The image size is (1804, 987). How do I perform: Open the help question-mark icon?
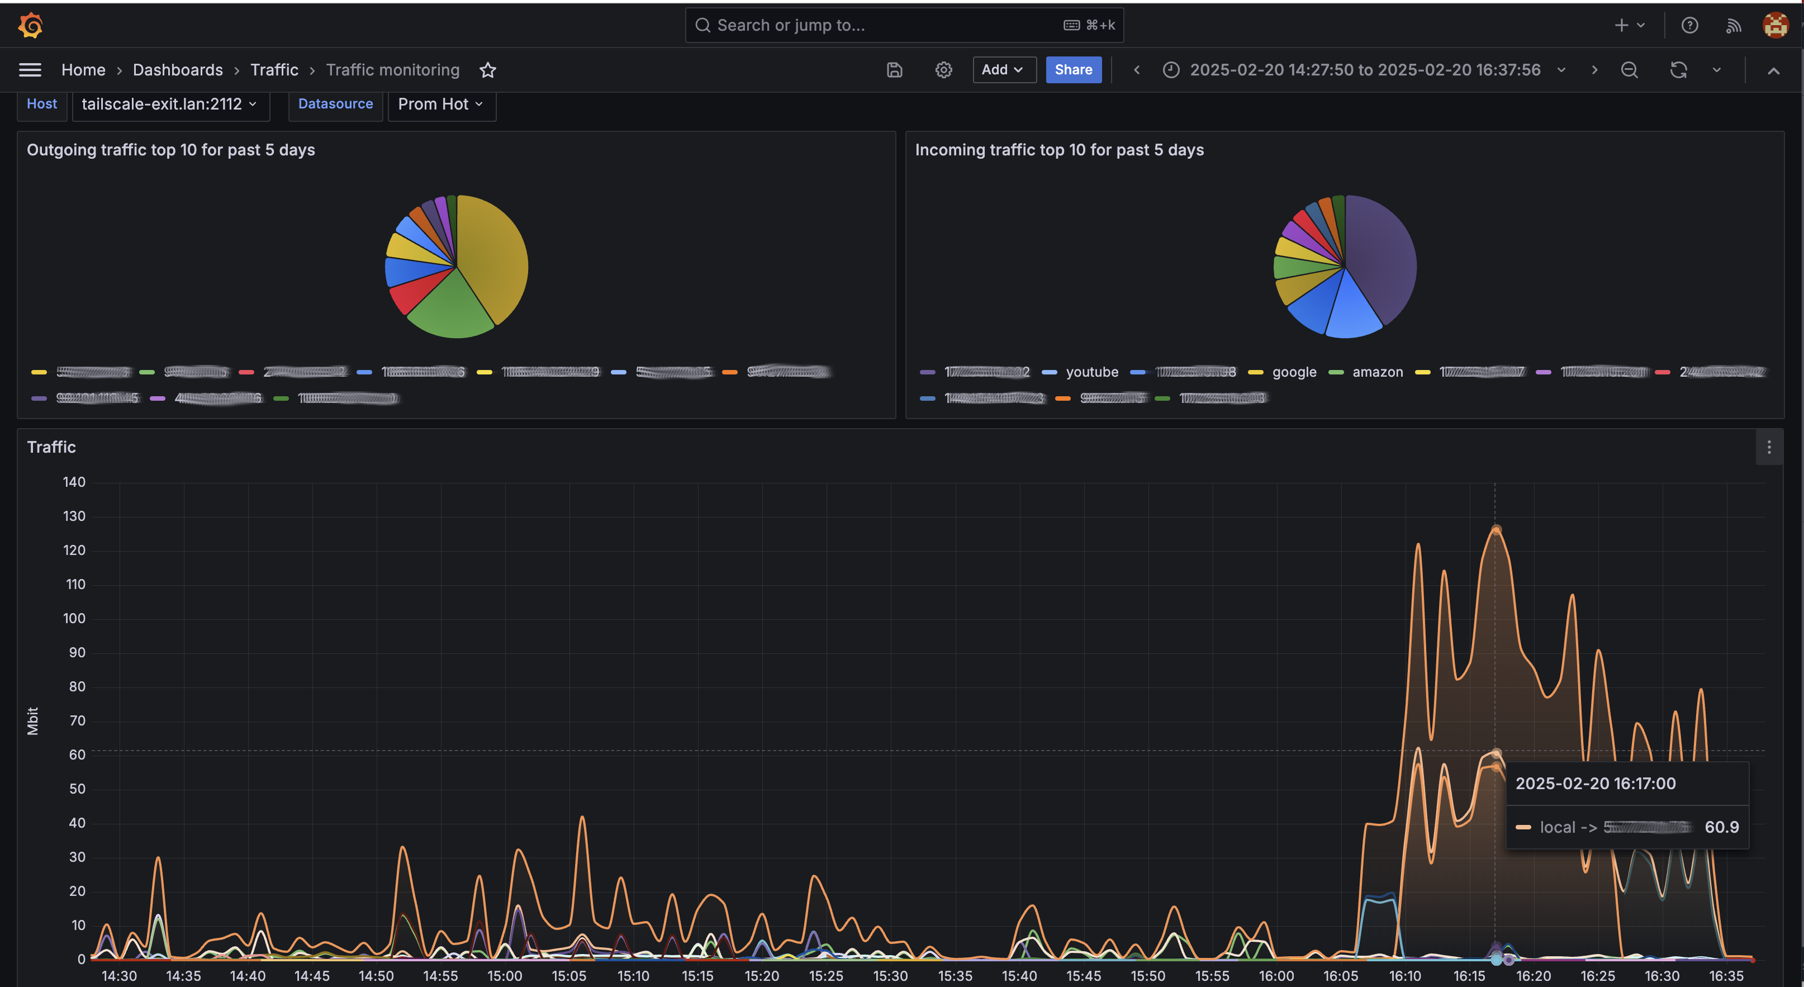tap(1689, 25)
